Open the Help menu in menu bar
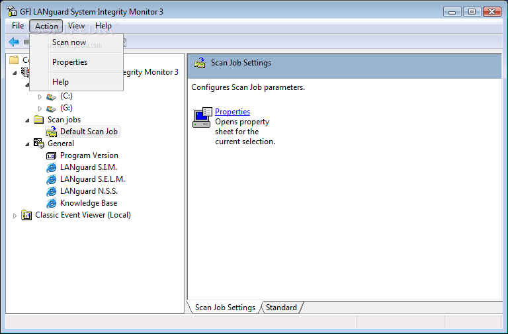Screen dimensions: 508x334 pos(103,26)
